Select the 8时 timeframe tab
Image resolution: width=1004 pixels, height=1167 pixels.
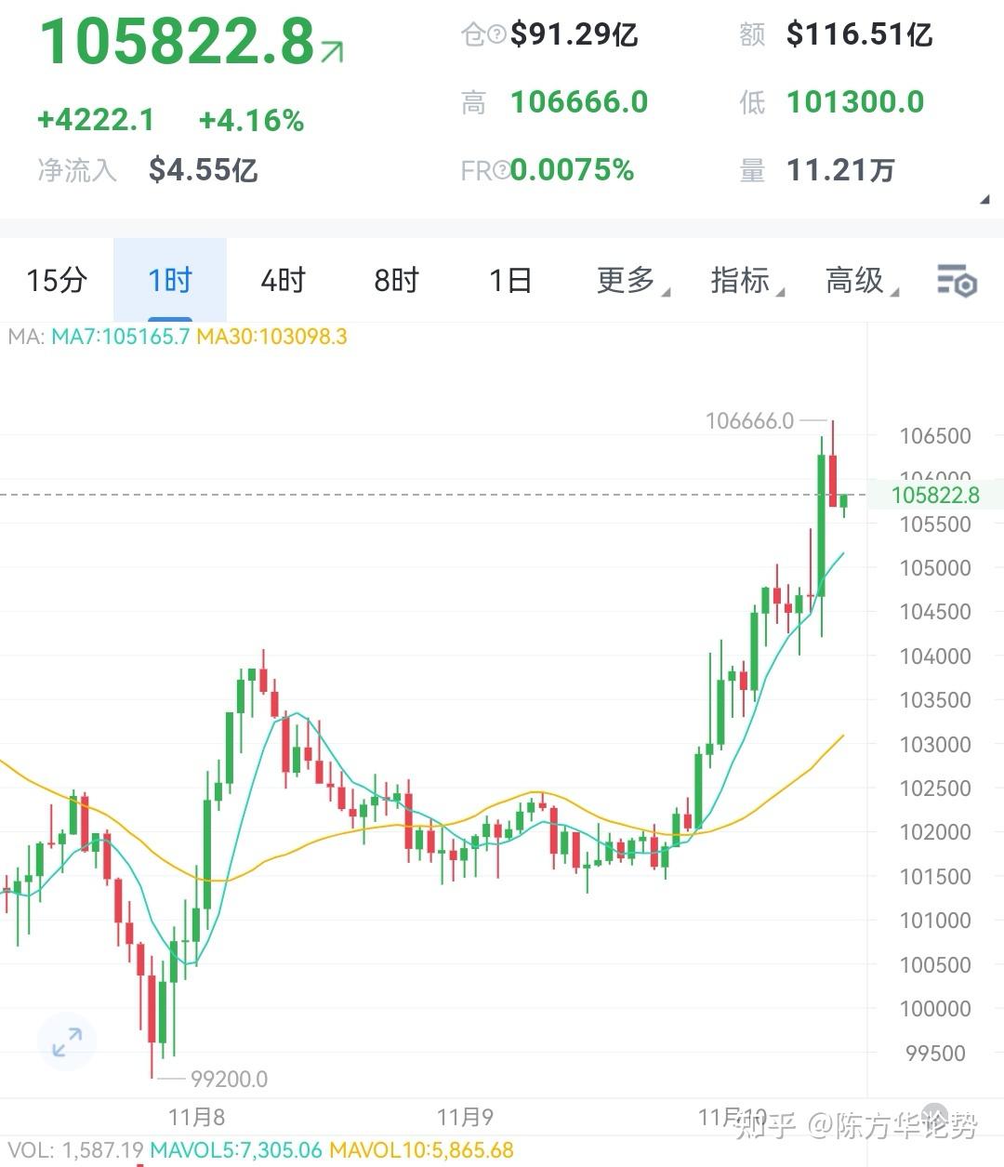coord(394,280)
